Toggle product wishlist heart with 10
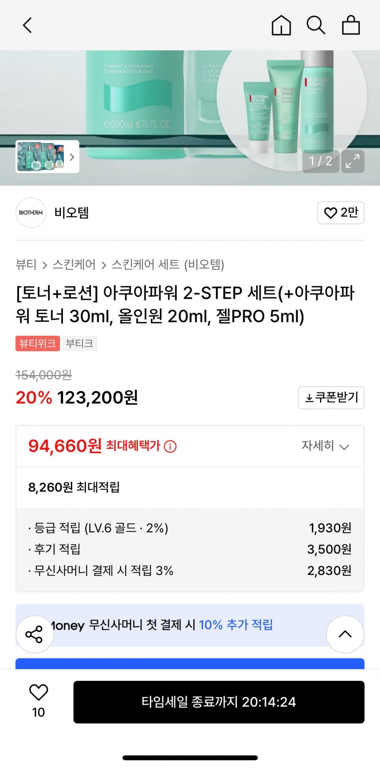380x768 pixels. (x=38, y=700)
